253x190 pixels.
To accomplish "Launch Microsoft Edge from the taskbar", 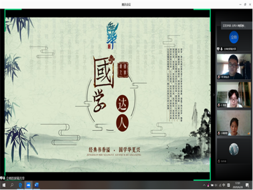I will pos(20,185).
